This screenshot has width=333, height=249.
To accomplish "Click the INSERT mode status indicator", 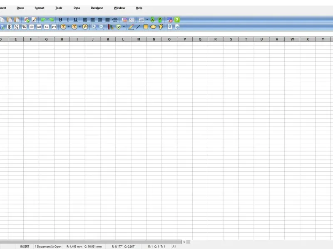I will [x=25, y=247].
